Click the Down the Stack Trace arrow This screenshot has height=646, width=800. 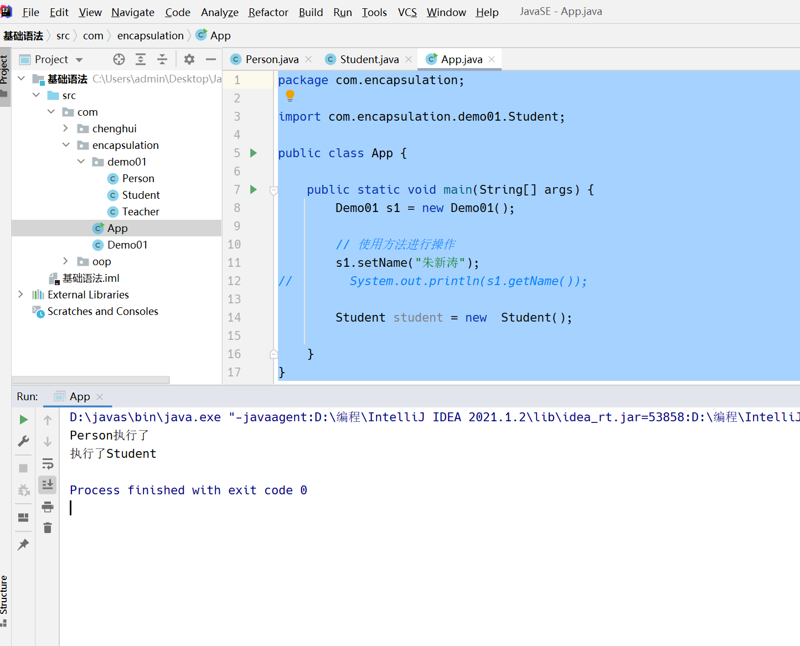(48, 442)
